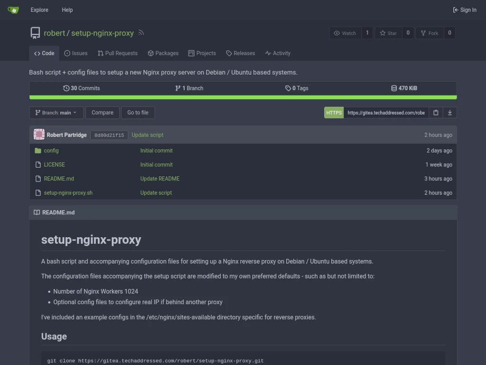The image size is (486, 365).
Task: Click the clone URL input field
Action: (x=386, y=113)
